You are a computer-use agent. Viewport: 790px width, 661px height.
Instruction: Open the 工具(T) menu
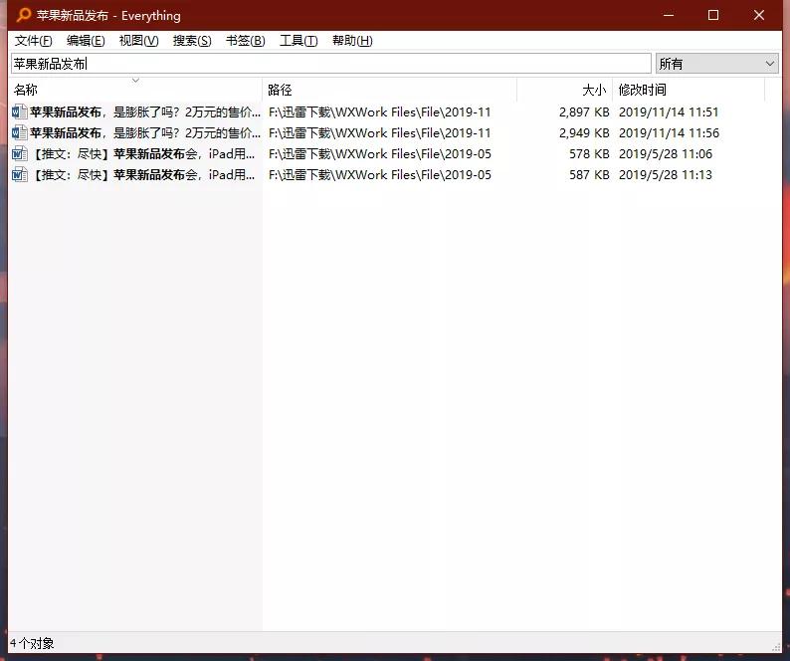(x=298, y=41)
